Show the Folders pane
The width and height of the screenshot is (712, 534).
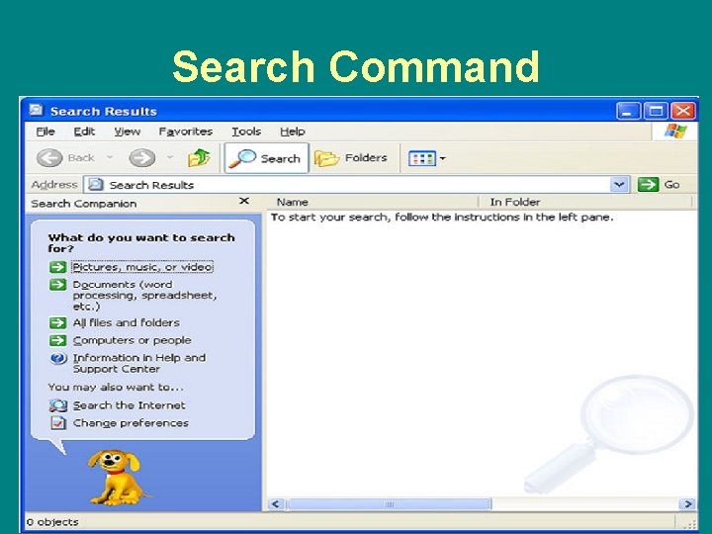(350, 158)
